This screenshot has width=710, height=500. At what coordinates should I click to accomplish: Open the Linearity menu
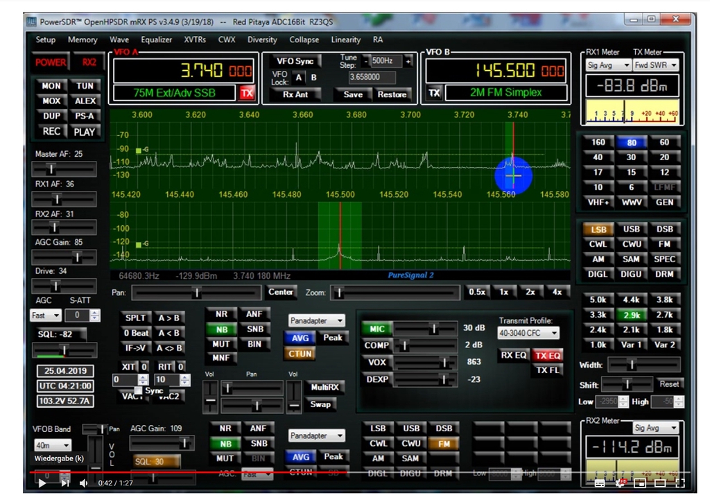[345, 40]
